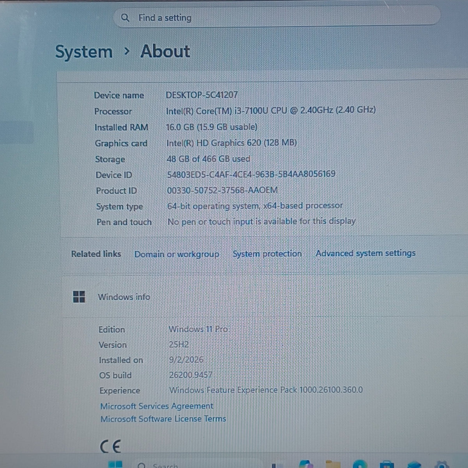Click the CE certification mark

pyautogui.click(x=110, y=446)
